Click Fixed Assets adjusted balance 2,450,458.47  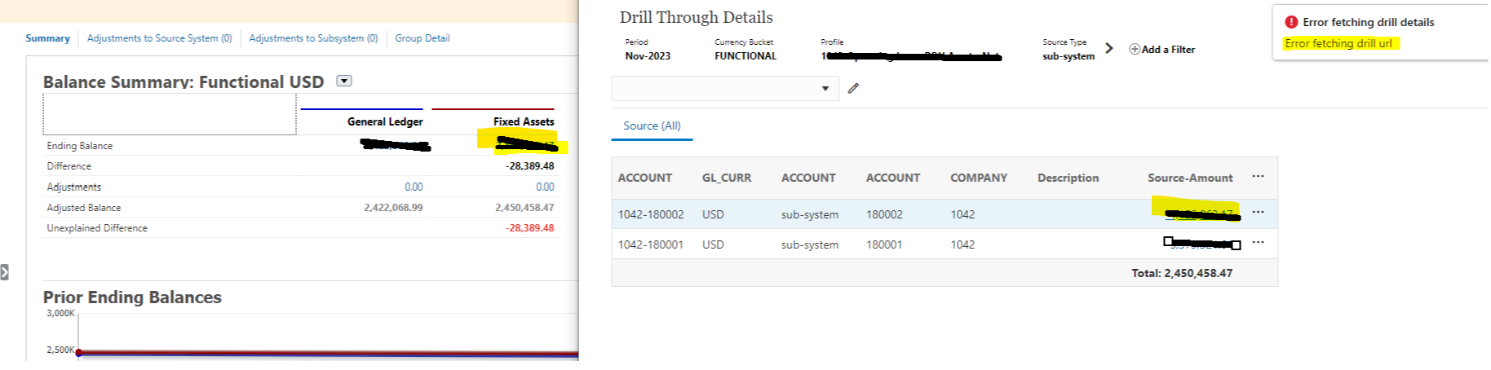coord(524,208)
